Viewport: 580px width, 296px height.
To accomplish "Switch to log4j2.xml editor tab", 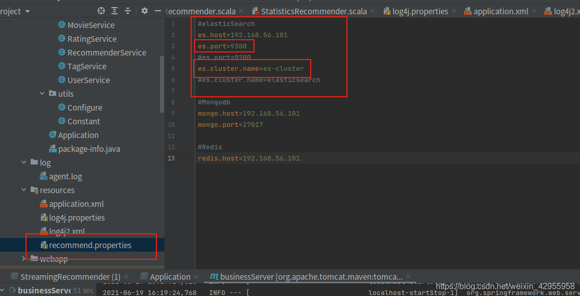I will [567, 11].
